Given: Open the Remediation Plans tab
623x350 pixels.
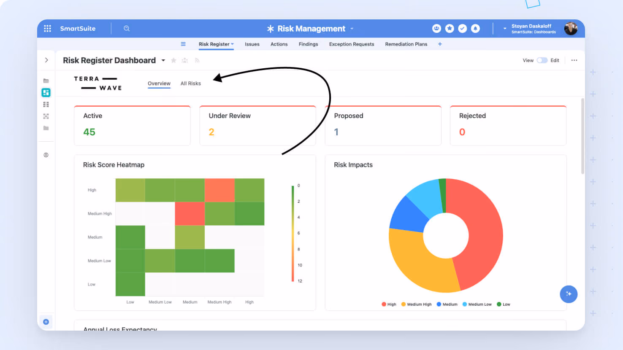Looking at the screenshot, I should [x=406, y=44].
